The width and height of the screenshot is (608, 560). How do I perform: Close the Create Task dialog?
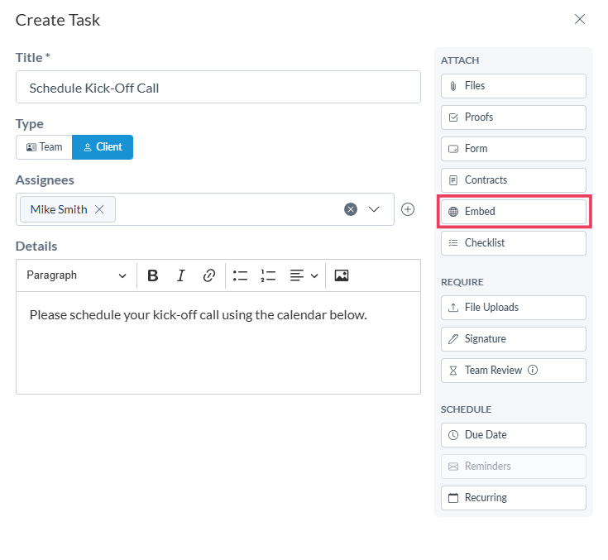click(x=580, y=20)
